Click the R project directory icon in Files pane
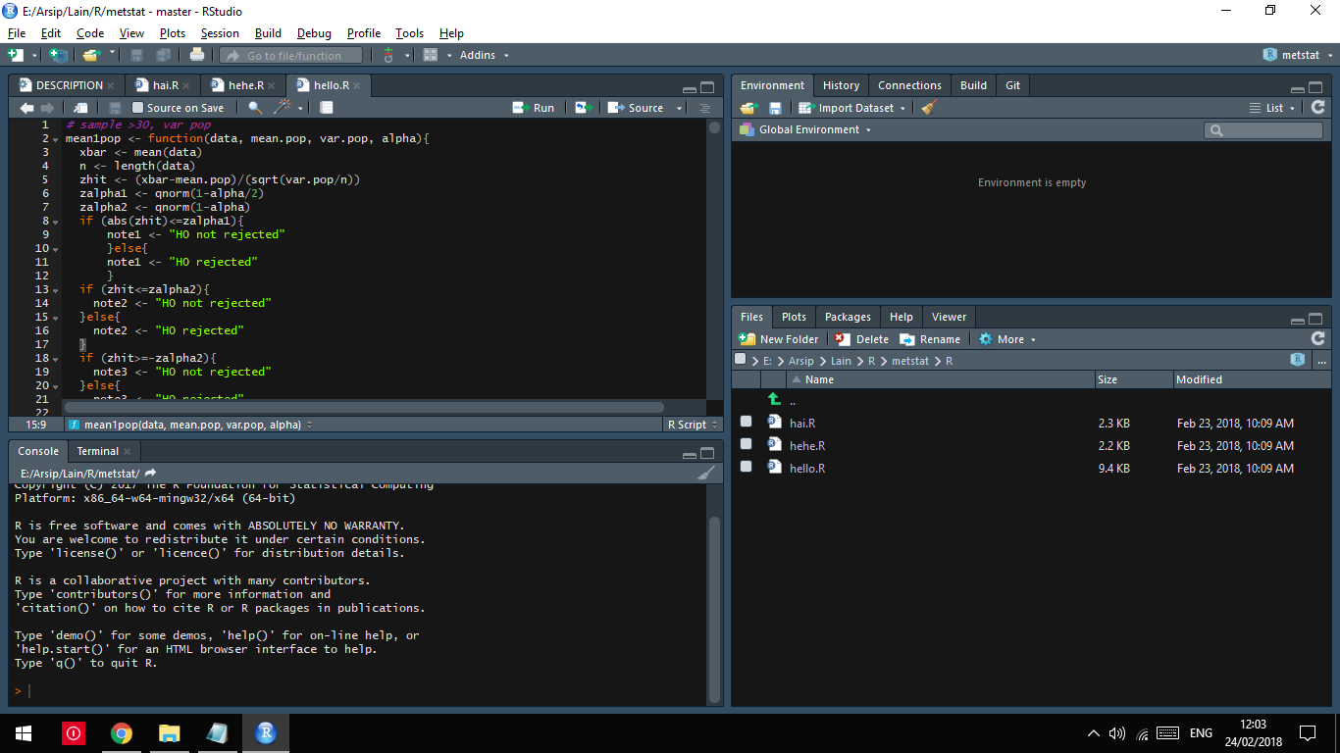 pyautogui.click(x=1298, y=360)
